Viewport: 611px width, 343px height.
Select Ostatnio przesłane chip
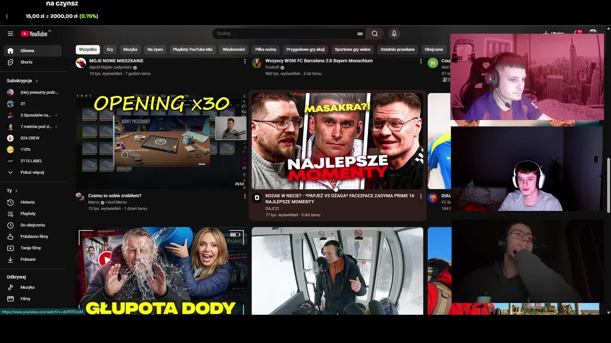(398, 50)
